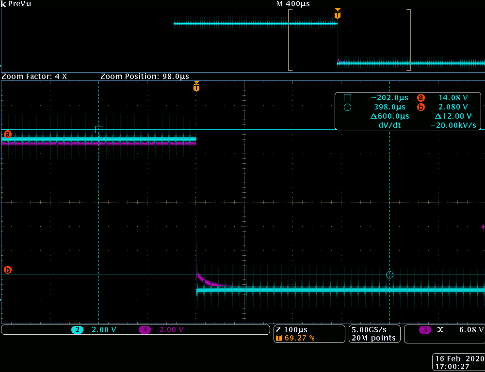Click the square cursor marker on waveform

click(x=98, y=129)
